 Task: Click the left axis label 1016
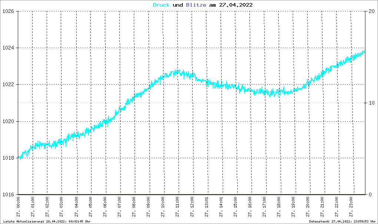8,195
